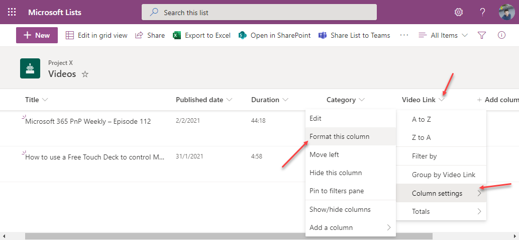Screen dimensions: 519x240
Task: Click the help question mark icon
Action: coord(482,12)
